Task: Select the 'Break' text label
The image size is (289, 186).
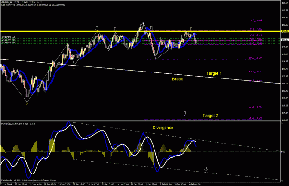Action: point(177,79)
